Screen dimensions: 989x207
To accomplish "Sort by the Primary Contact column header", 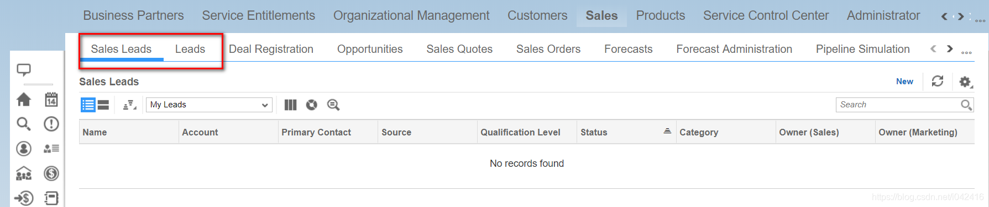I will [x=328, y=132].
